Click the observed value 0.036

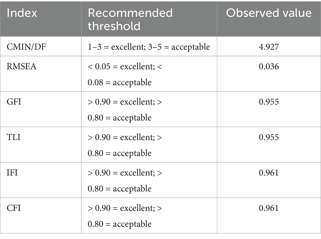[269, 67]
